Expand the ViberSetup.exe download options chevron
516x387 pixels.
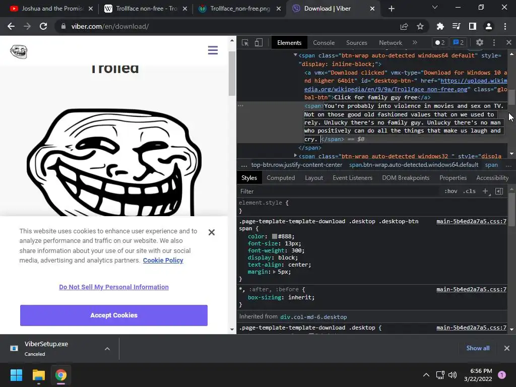[107, 349]
